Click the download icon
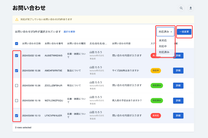 (191, 8)
